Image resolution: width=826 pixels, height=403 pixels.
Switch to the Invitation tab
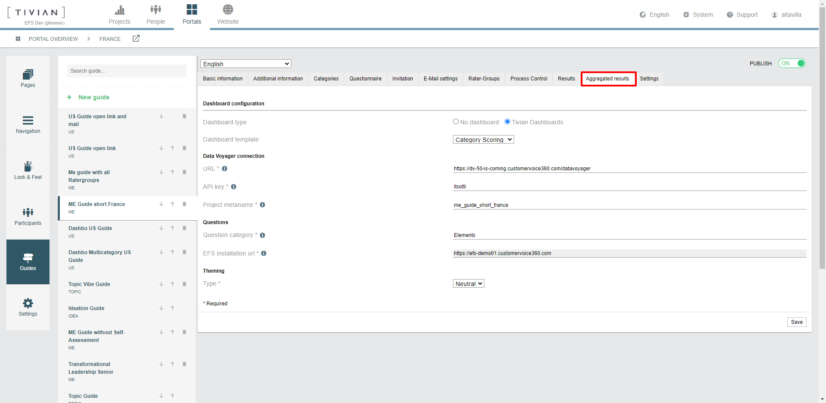click(403, 79)
